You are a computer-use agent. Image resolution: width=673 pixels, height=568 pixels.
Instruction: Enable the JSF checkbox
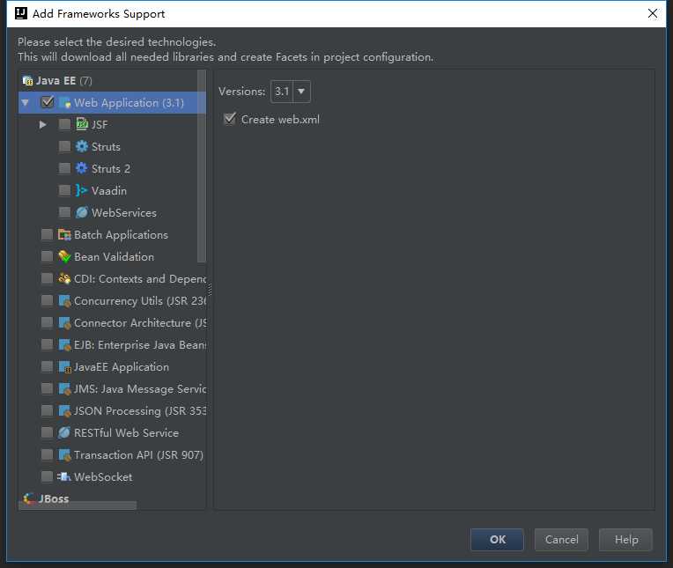click(x=64, y=124)
